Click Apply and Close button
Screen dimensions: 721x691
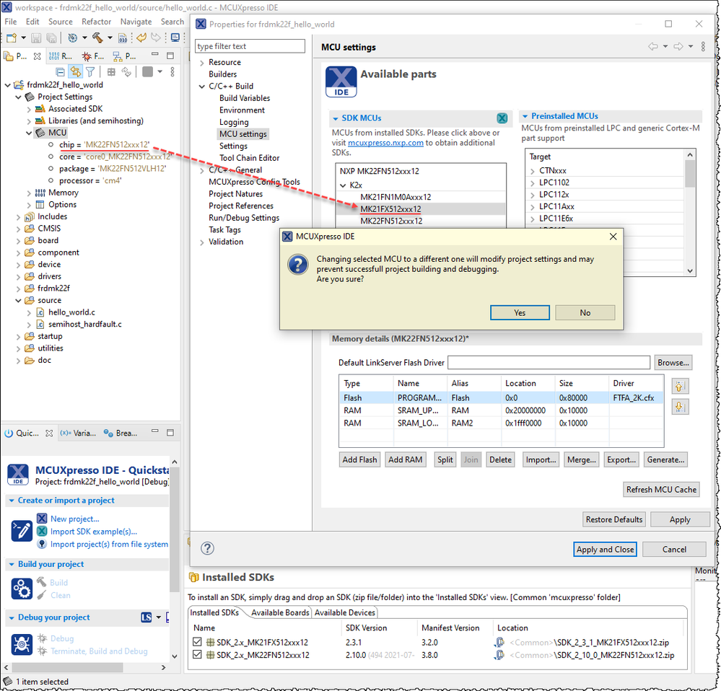pyautogui.click(x=605, y=549)
